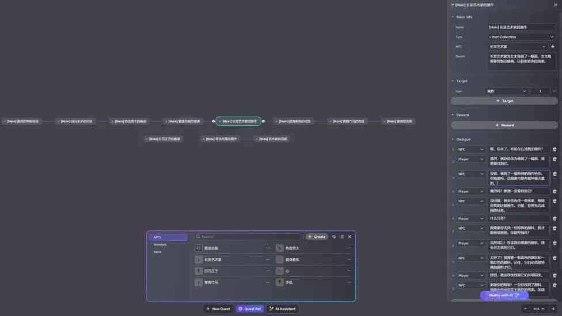The width and height of the screenshot is (562, 316).
Task: Close the quest reference panel
Action: point(350,237)
